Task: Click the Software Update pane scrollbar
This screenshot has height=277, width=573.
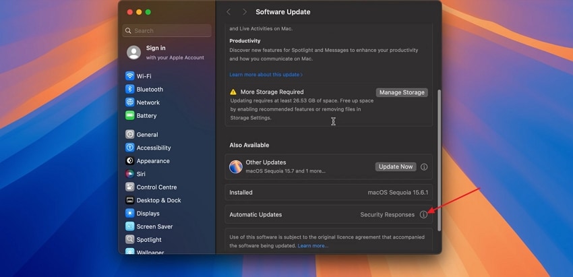Action: pos(440,160)
